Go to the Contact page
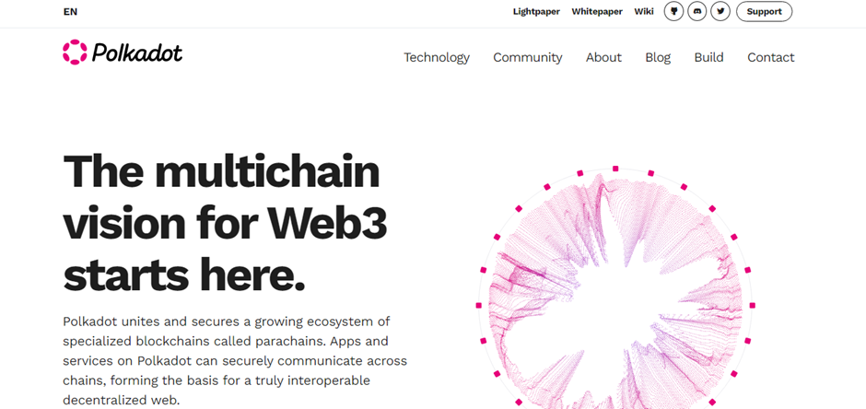 (x=771, y=57)
